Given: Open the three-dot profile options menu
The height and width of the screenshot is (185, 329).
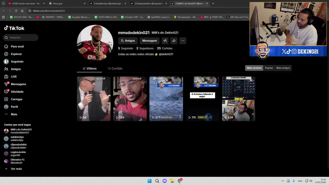Looking at the screenshot, I should 183,41.
